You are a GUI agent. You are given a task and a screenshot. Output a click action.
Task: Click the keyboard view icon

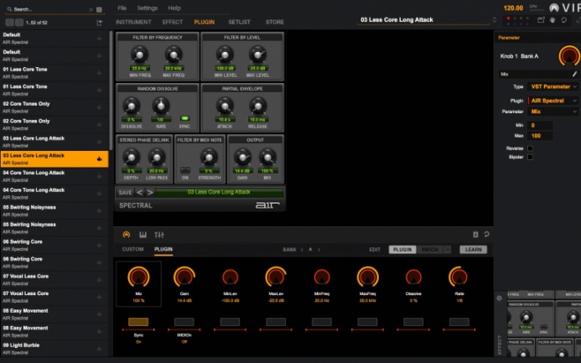coord(143,234)
